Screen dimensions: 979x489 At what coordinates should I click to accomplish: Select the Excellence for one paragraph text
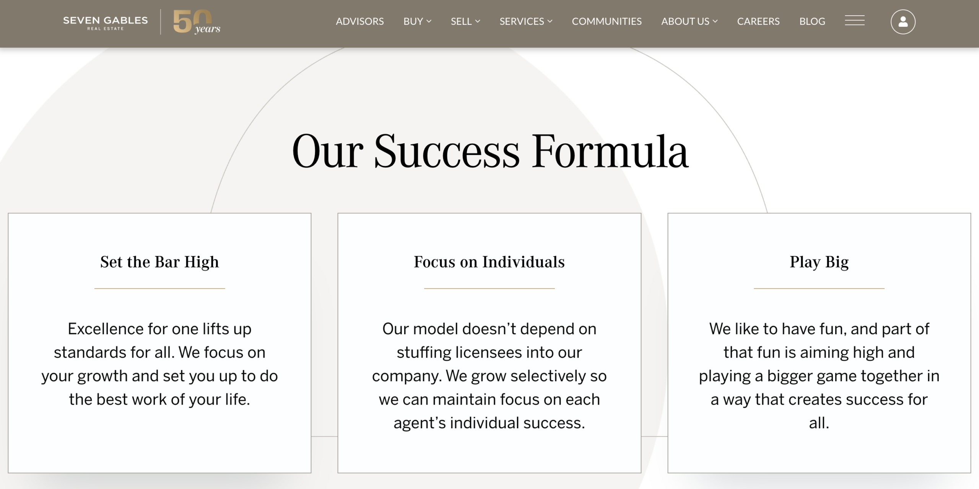159,364
